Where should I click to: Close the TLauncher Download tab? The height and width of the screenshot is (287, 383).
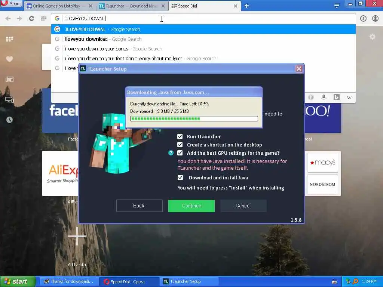(163, 6)
